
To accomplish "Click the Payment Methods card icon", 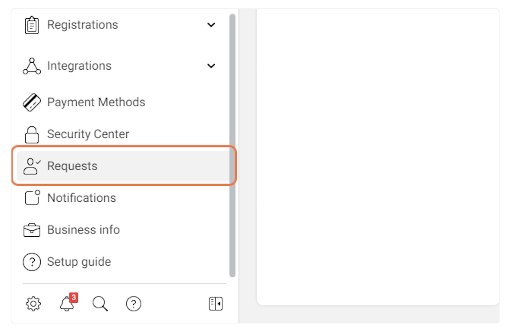I will 32,102.
